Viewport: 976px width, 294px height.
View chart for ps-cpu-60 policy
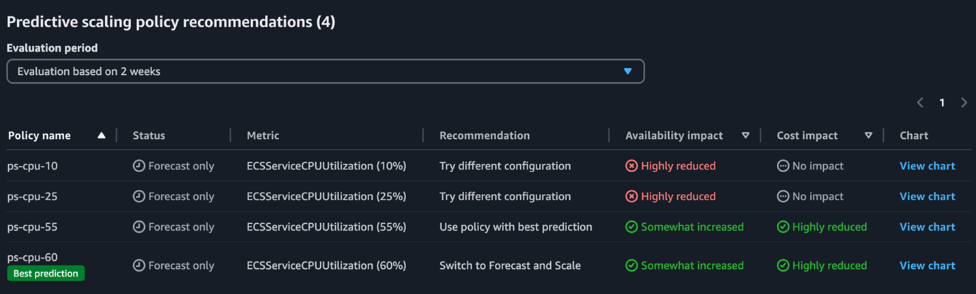927,266
